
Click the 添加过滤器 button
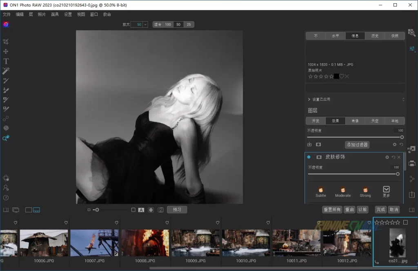(x=357, y=144)
